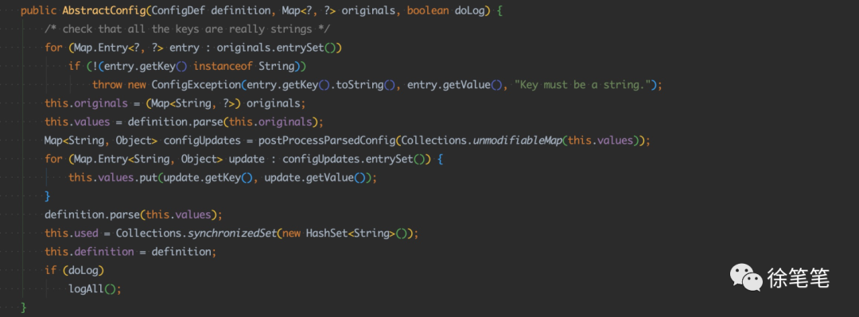Click the "Key must be a string." literal

click(584, 85)
